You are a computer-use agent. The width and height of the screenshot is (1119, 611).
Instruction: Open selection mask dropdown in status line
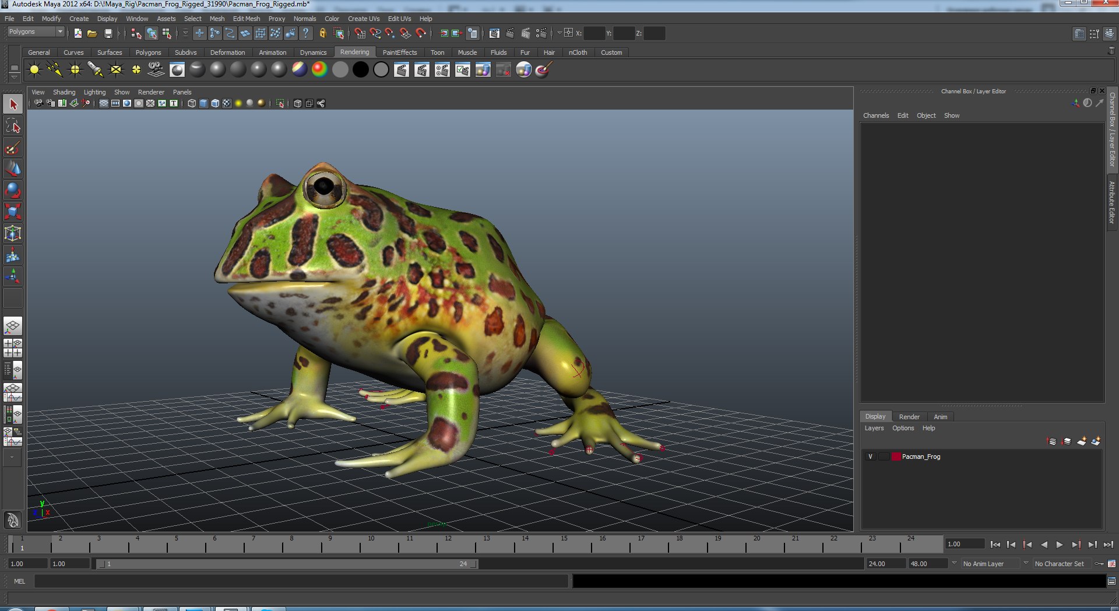pyautogui.click(x=185, y=33)
